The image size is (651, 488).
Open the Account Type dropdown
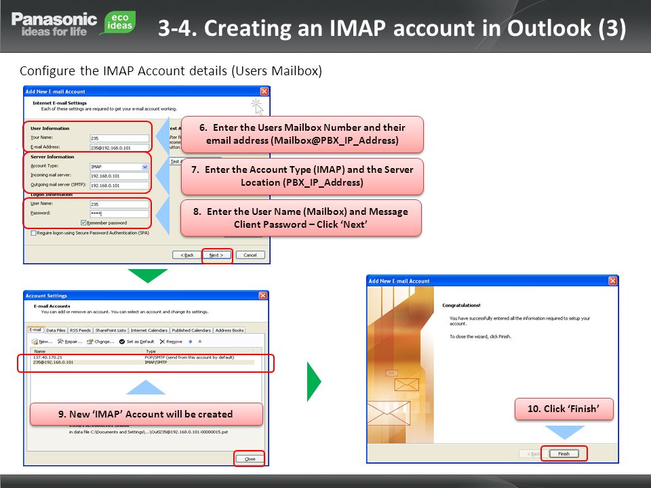[145, 167]
